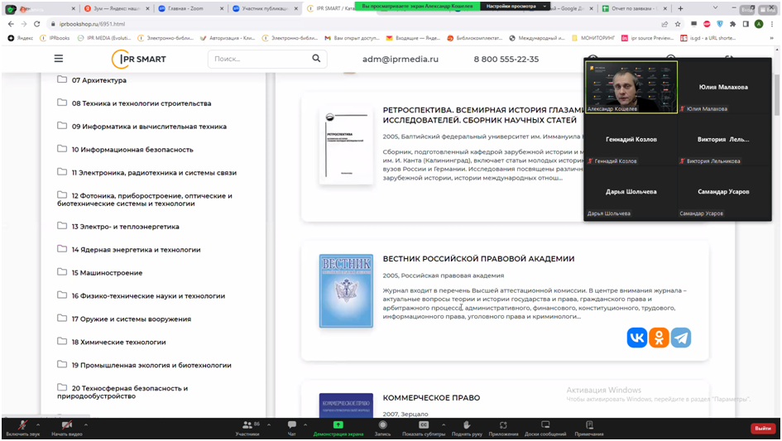This screenshot has height=441, width=782.
Task: Toggle captions with Показать субтитры
Action: [424, 428]
